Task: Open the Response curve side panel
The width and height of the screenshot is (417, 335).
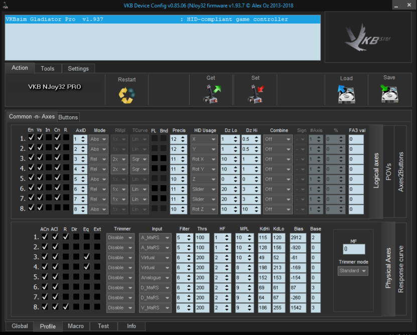Action: [x=401, y=270]
